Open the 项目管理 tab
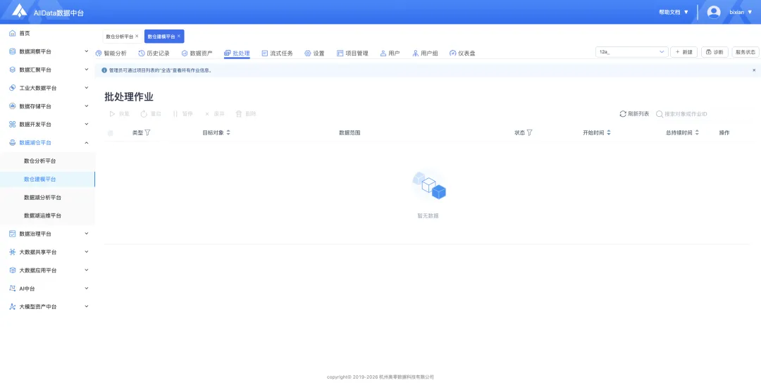 [352, 53]
